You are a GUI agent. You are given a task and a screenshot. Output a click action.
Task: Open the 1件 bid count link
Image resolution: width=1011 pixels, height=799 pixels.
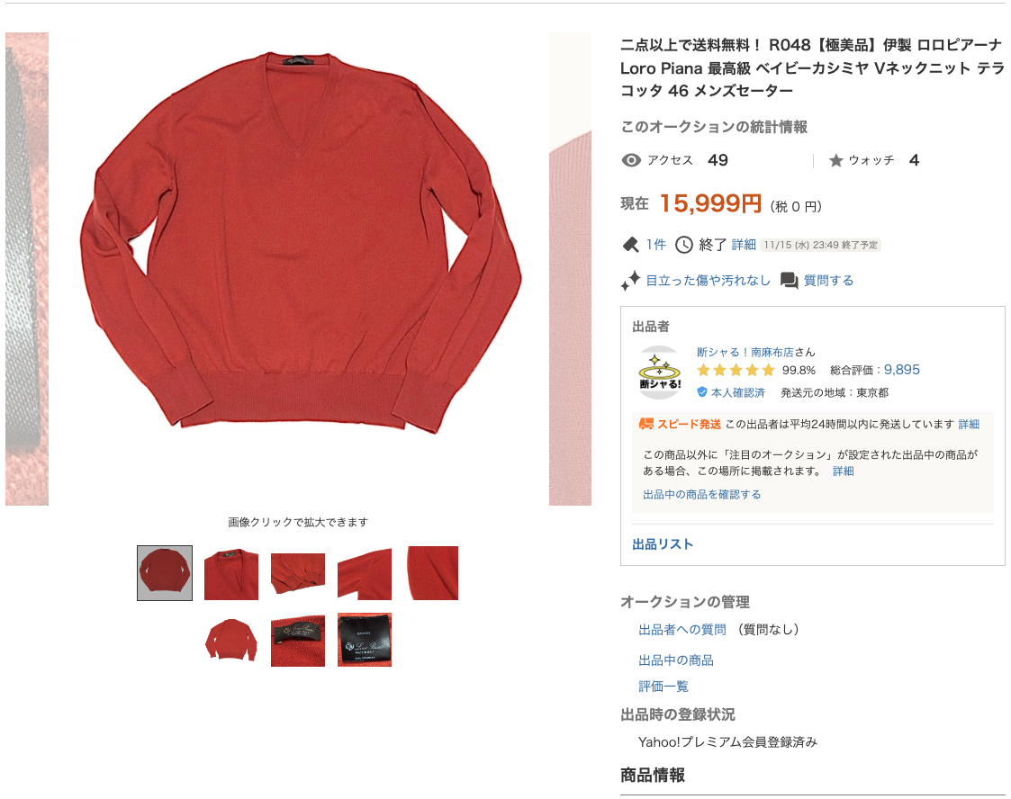click(655, 245)
